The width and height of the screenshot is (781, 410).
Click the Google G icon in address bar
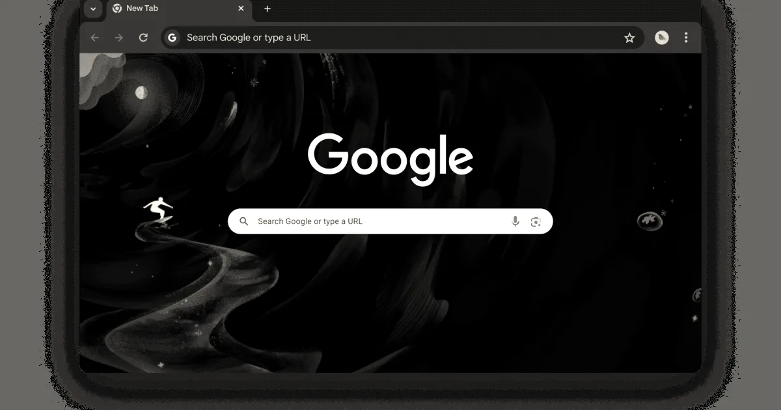(172, 38)
